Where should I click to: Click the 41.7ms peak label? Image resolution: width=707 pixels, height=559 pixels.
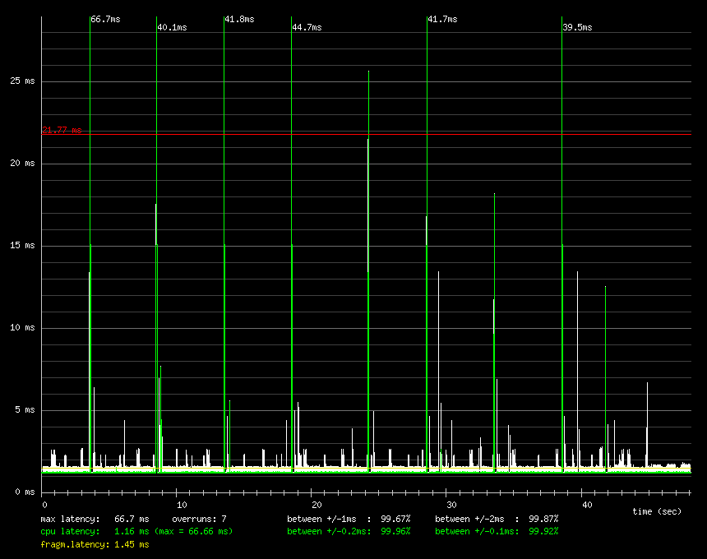pos(442,20)
